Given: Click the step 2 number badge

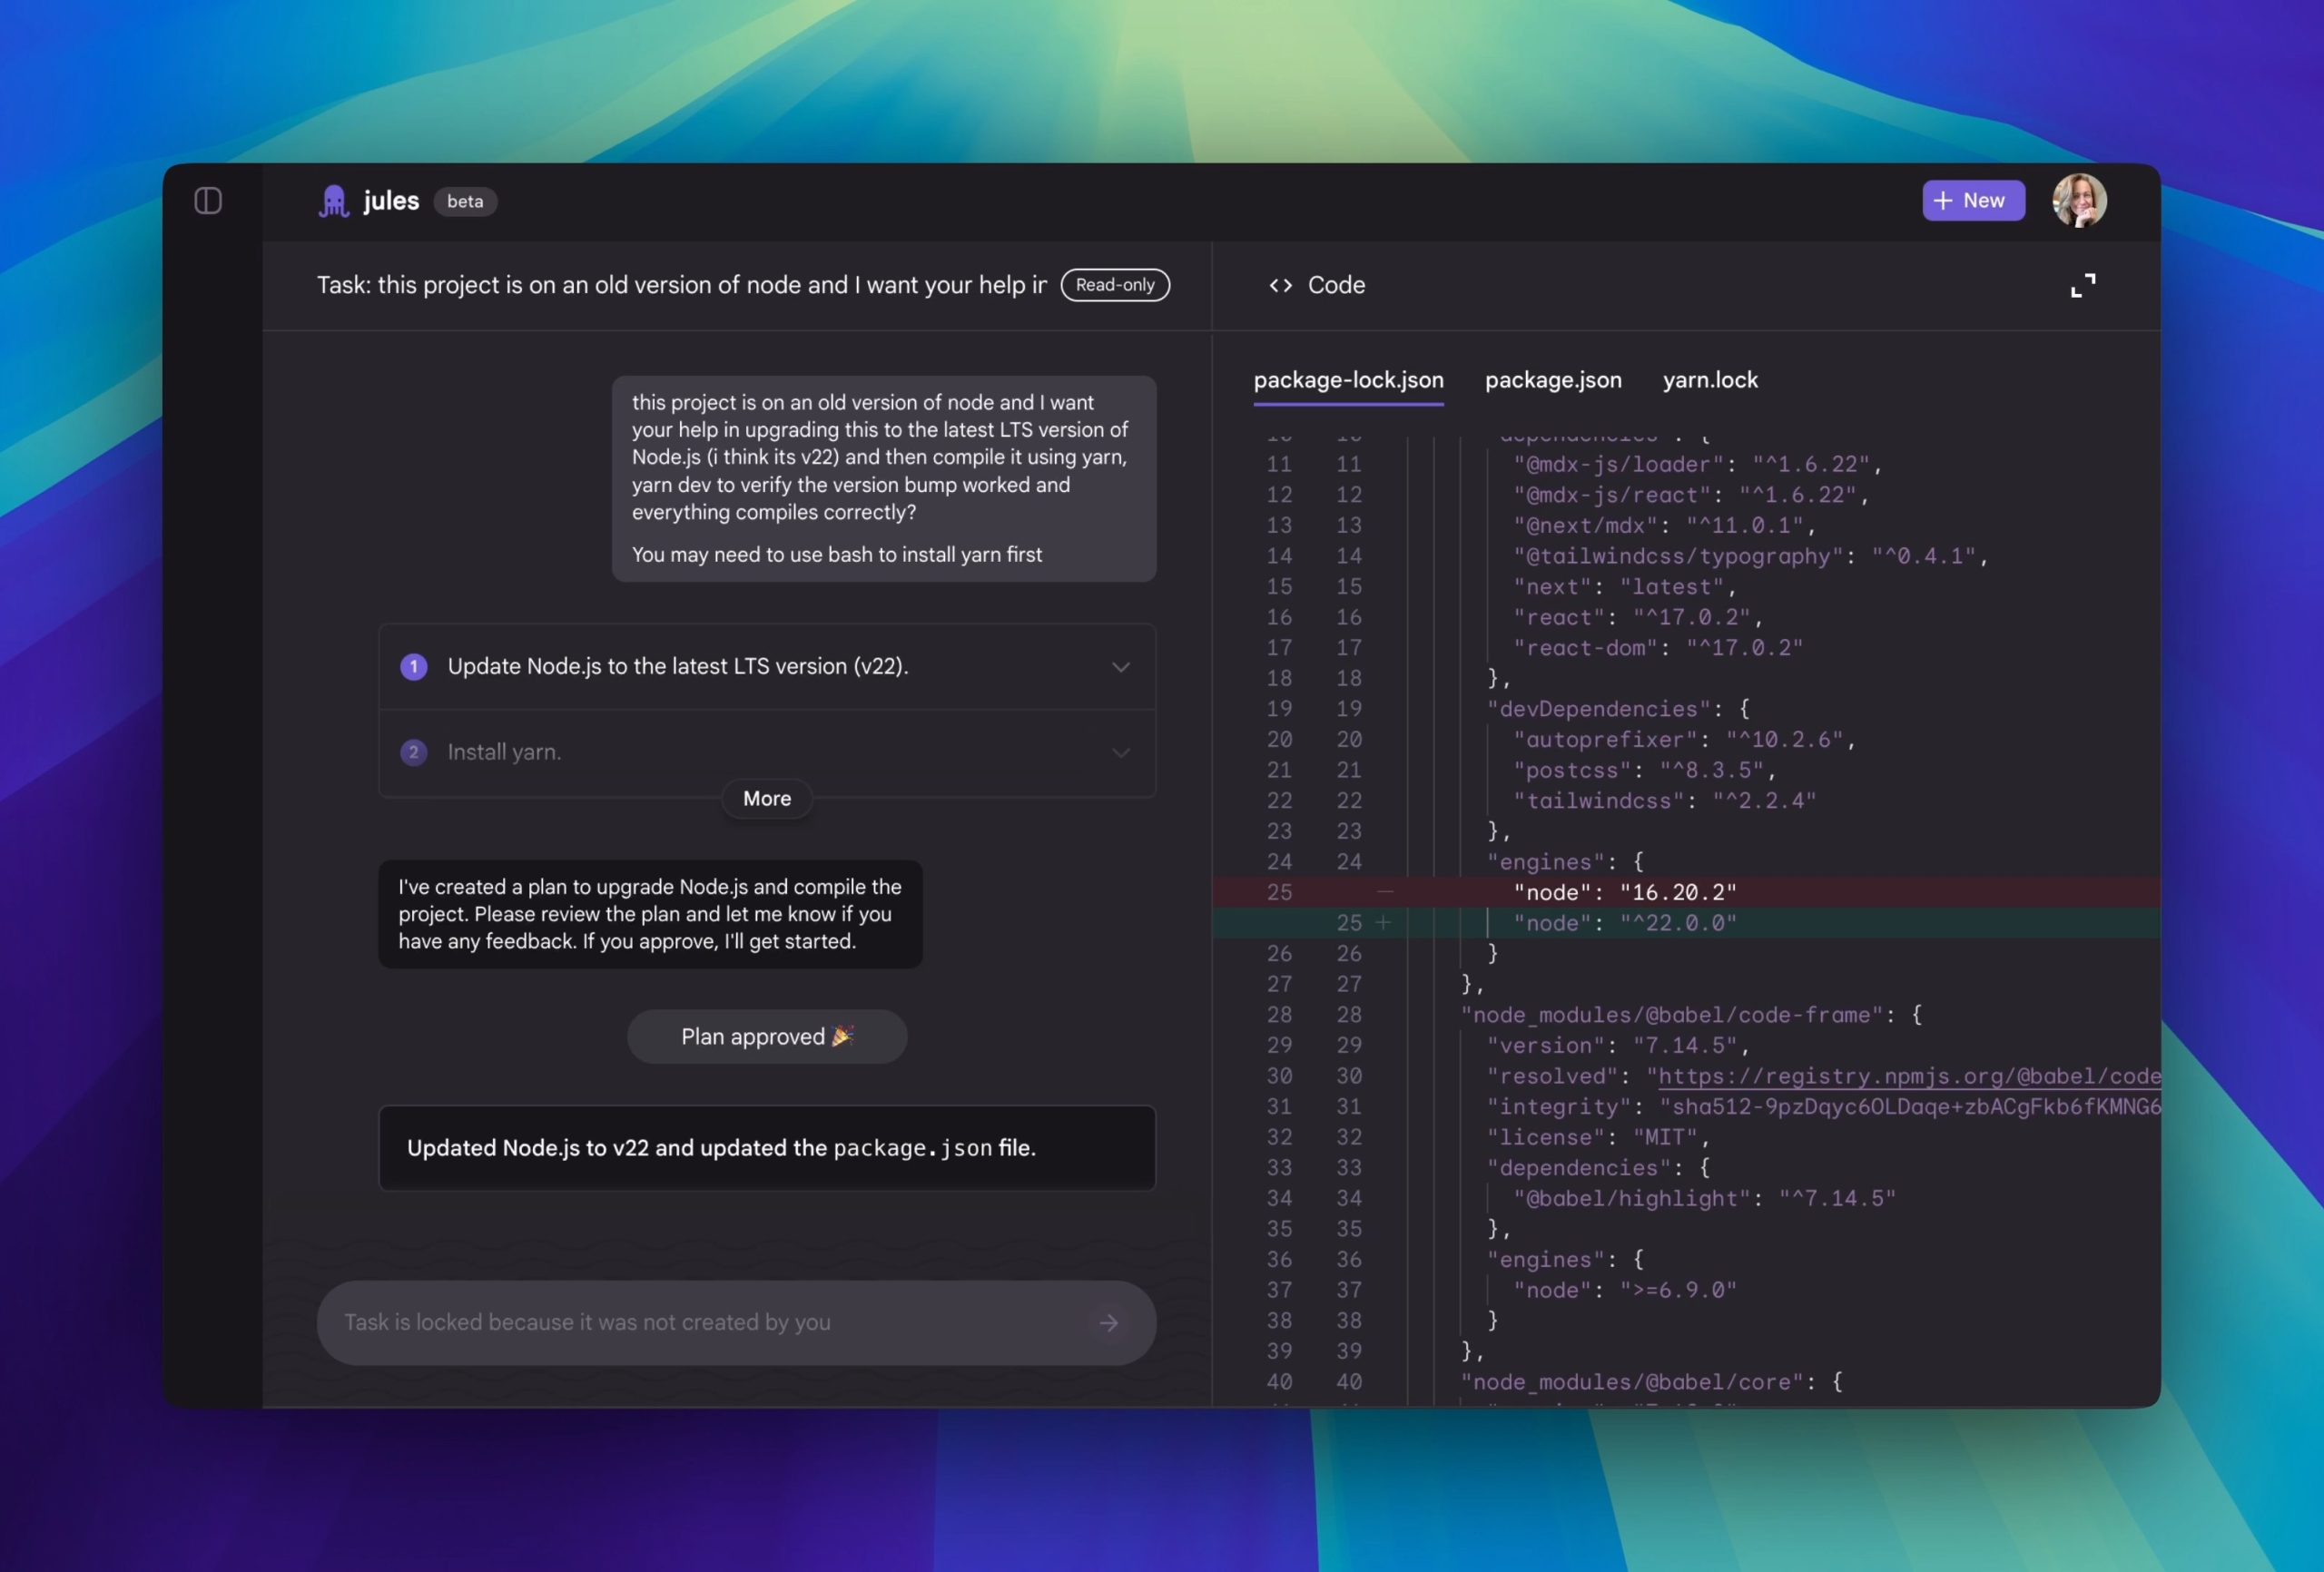Looking at the screenshot, I should coord(414,752).
